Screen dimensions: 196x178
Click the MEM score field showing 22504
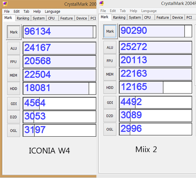pyautogui.click(x=59, y=75)
